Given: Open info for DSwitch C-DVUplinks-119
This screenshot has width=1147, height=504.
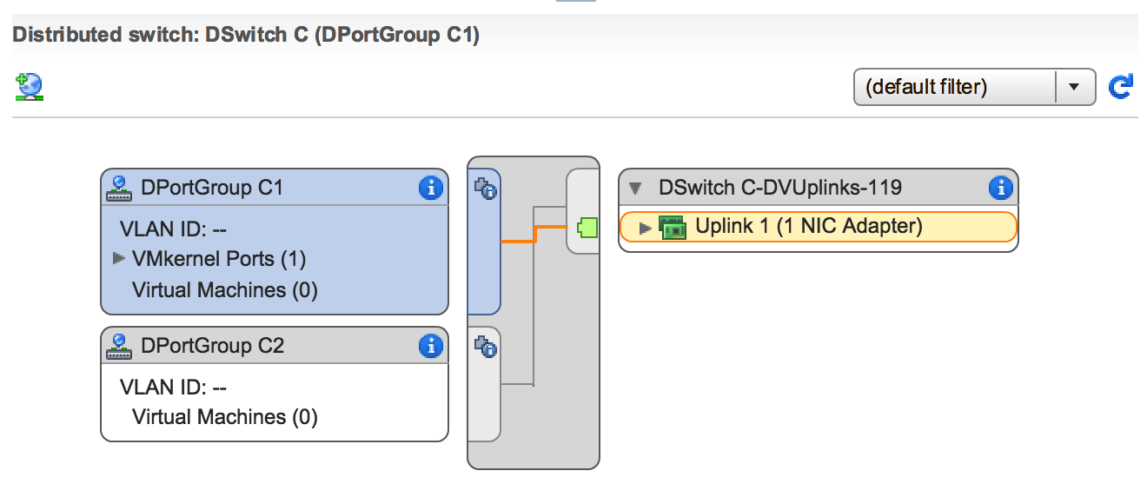Looking at the screenshot, I should point(1000,188).
